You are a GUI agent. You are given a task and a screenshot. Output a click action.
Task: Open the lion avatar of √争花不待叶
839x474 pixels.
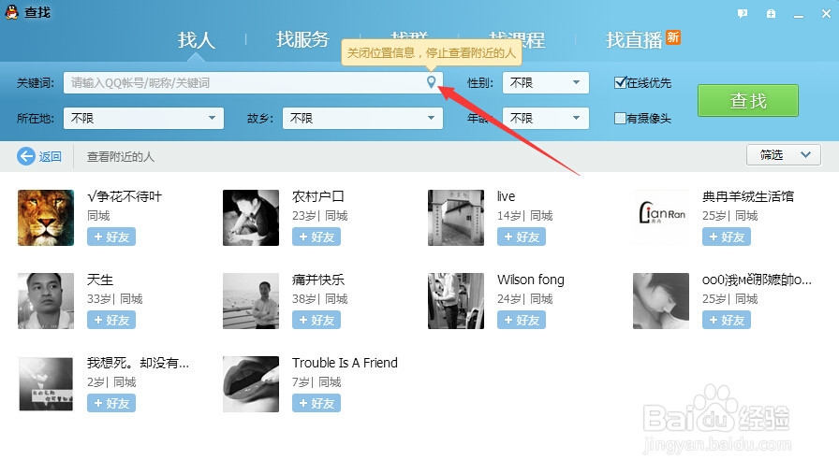[x=46, y=218]
